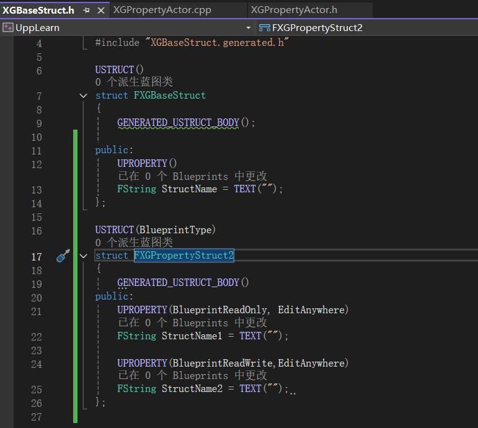Click the struct icon beside FXGPropertyStruct2
The image size is (478, 428).
point(264,28)
